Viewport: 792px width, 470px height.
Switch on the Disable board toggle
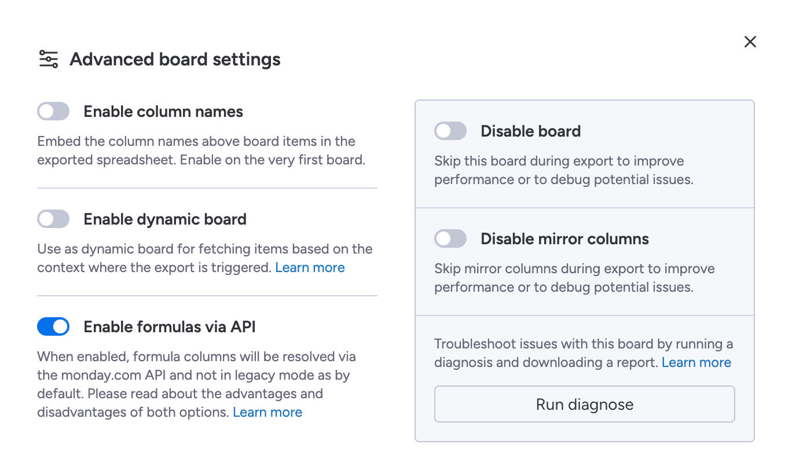click(x=450, y=131)
